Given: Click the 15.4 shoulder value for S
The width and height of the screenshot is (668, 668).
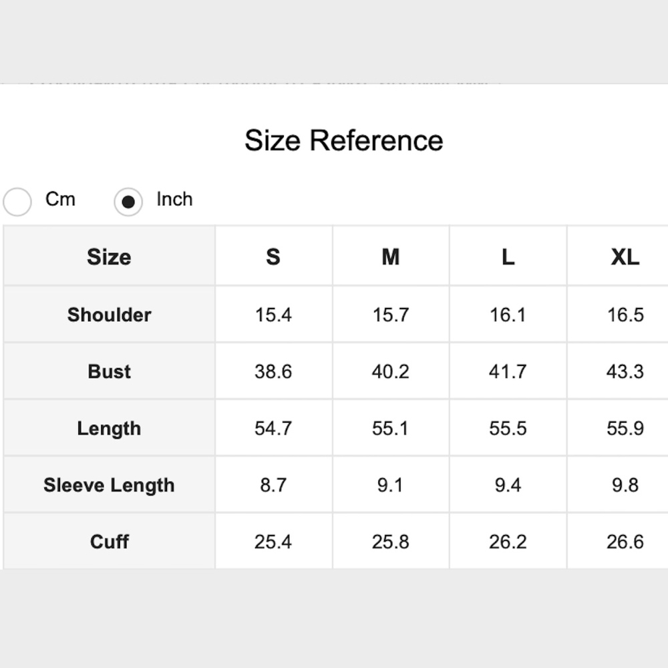Looking at the screenshot, I should tap(273, 315).
